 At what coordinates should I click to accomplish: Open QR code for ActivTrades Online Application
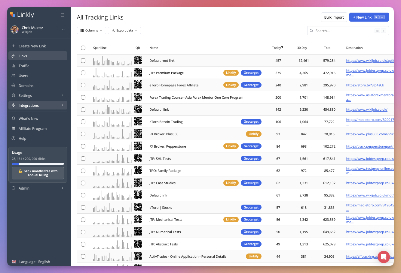point(138,256)
